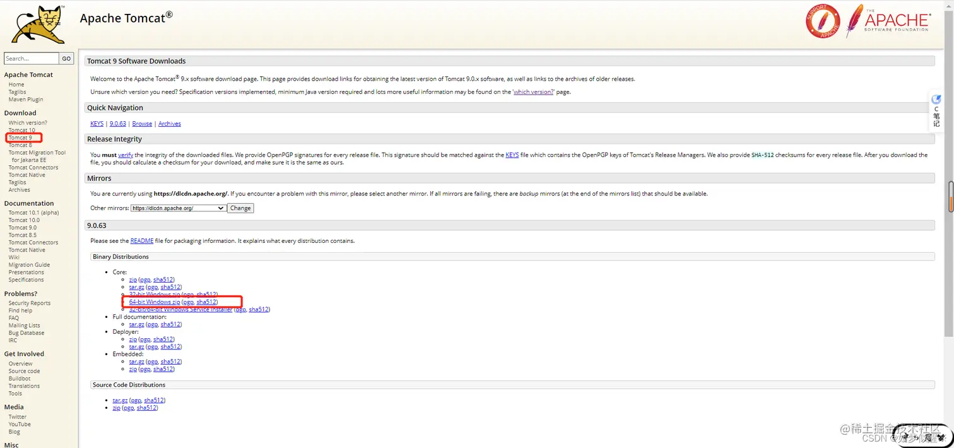
Task: Select Tomcat 9 under Download
Action: point(20,138)
